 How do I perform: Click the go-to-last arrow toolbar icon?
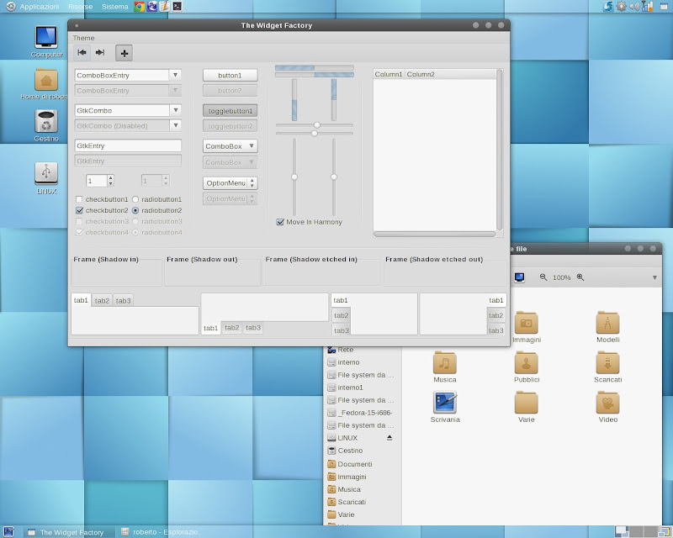click(x=100, y=53)
